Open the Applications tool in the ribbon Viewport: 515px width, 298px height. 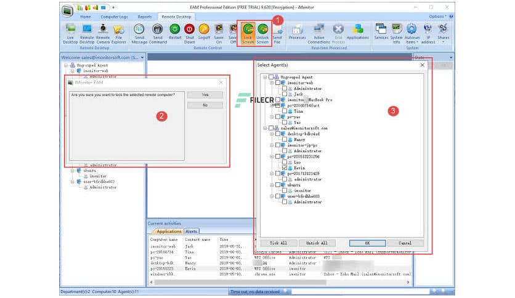pyautogui.click(x=358, y=32)
